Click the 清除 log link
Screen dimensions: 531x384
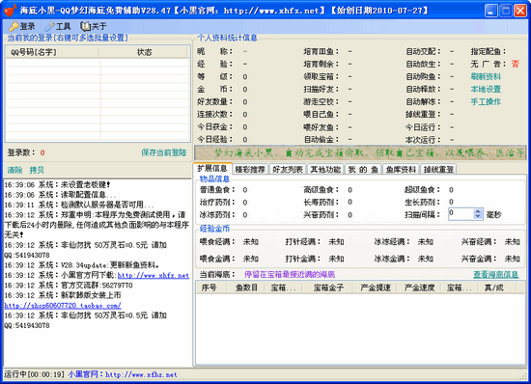[14, 170]
